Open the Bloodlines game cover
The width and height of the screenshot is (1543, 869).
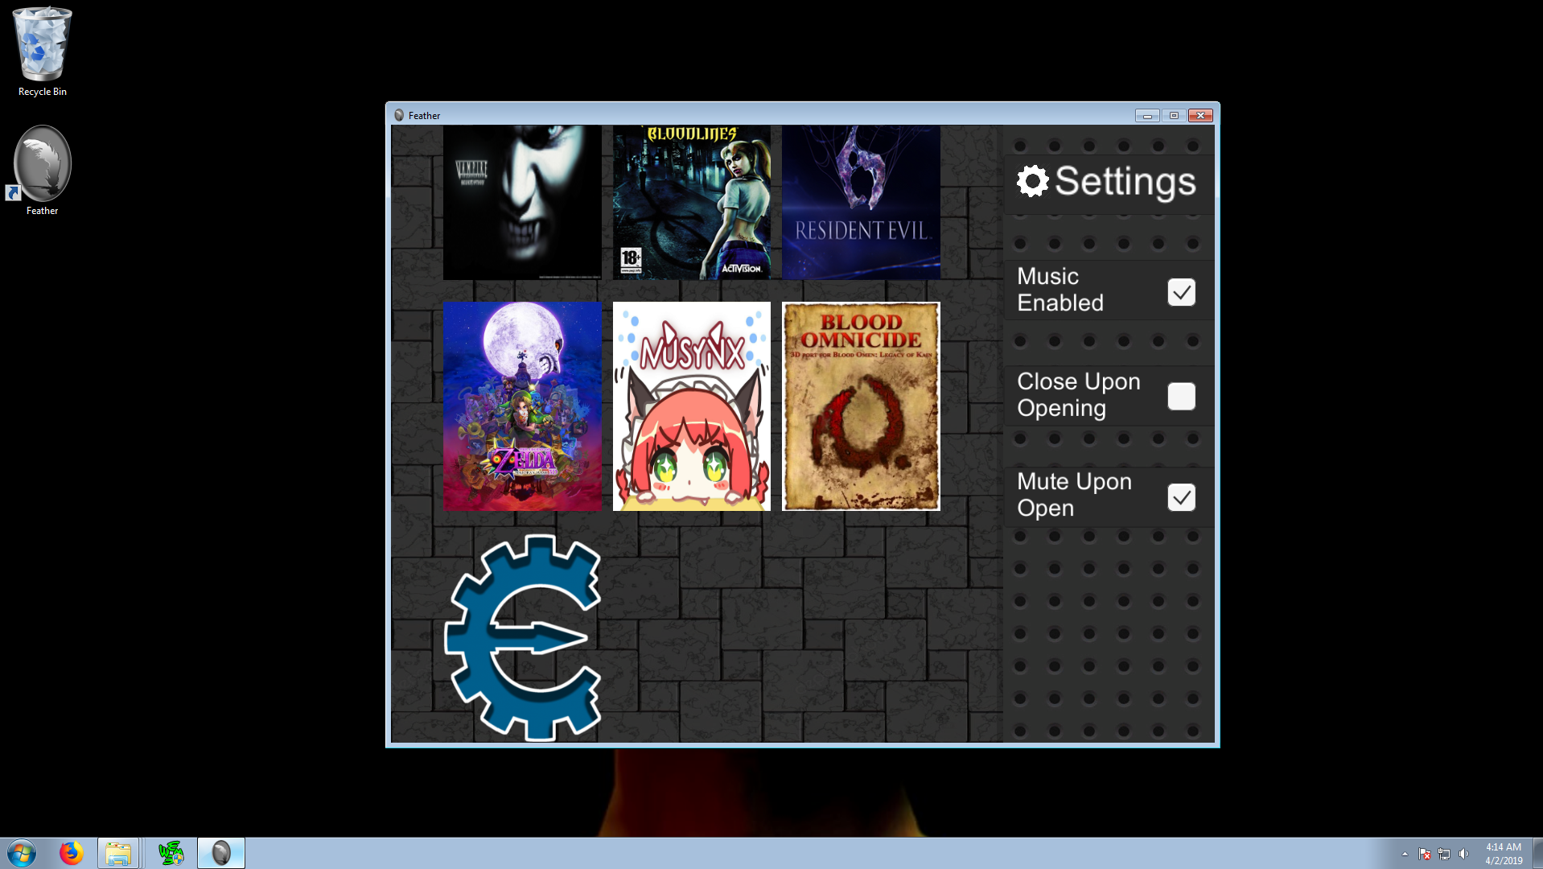pyautogui.click(x=691, y=202)
